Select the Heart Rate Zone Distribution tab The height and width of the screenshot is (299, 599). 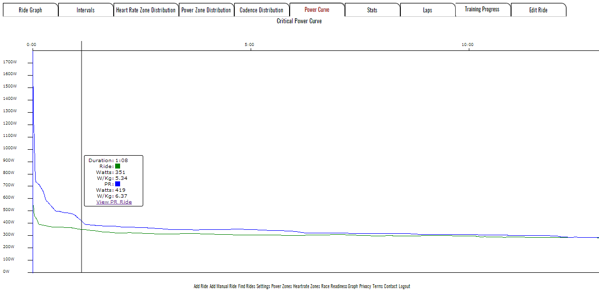(145, 10)
